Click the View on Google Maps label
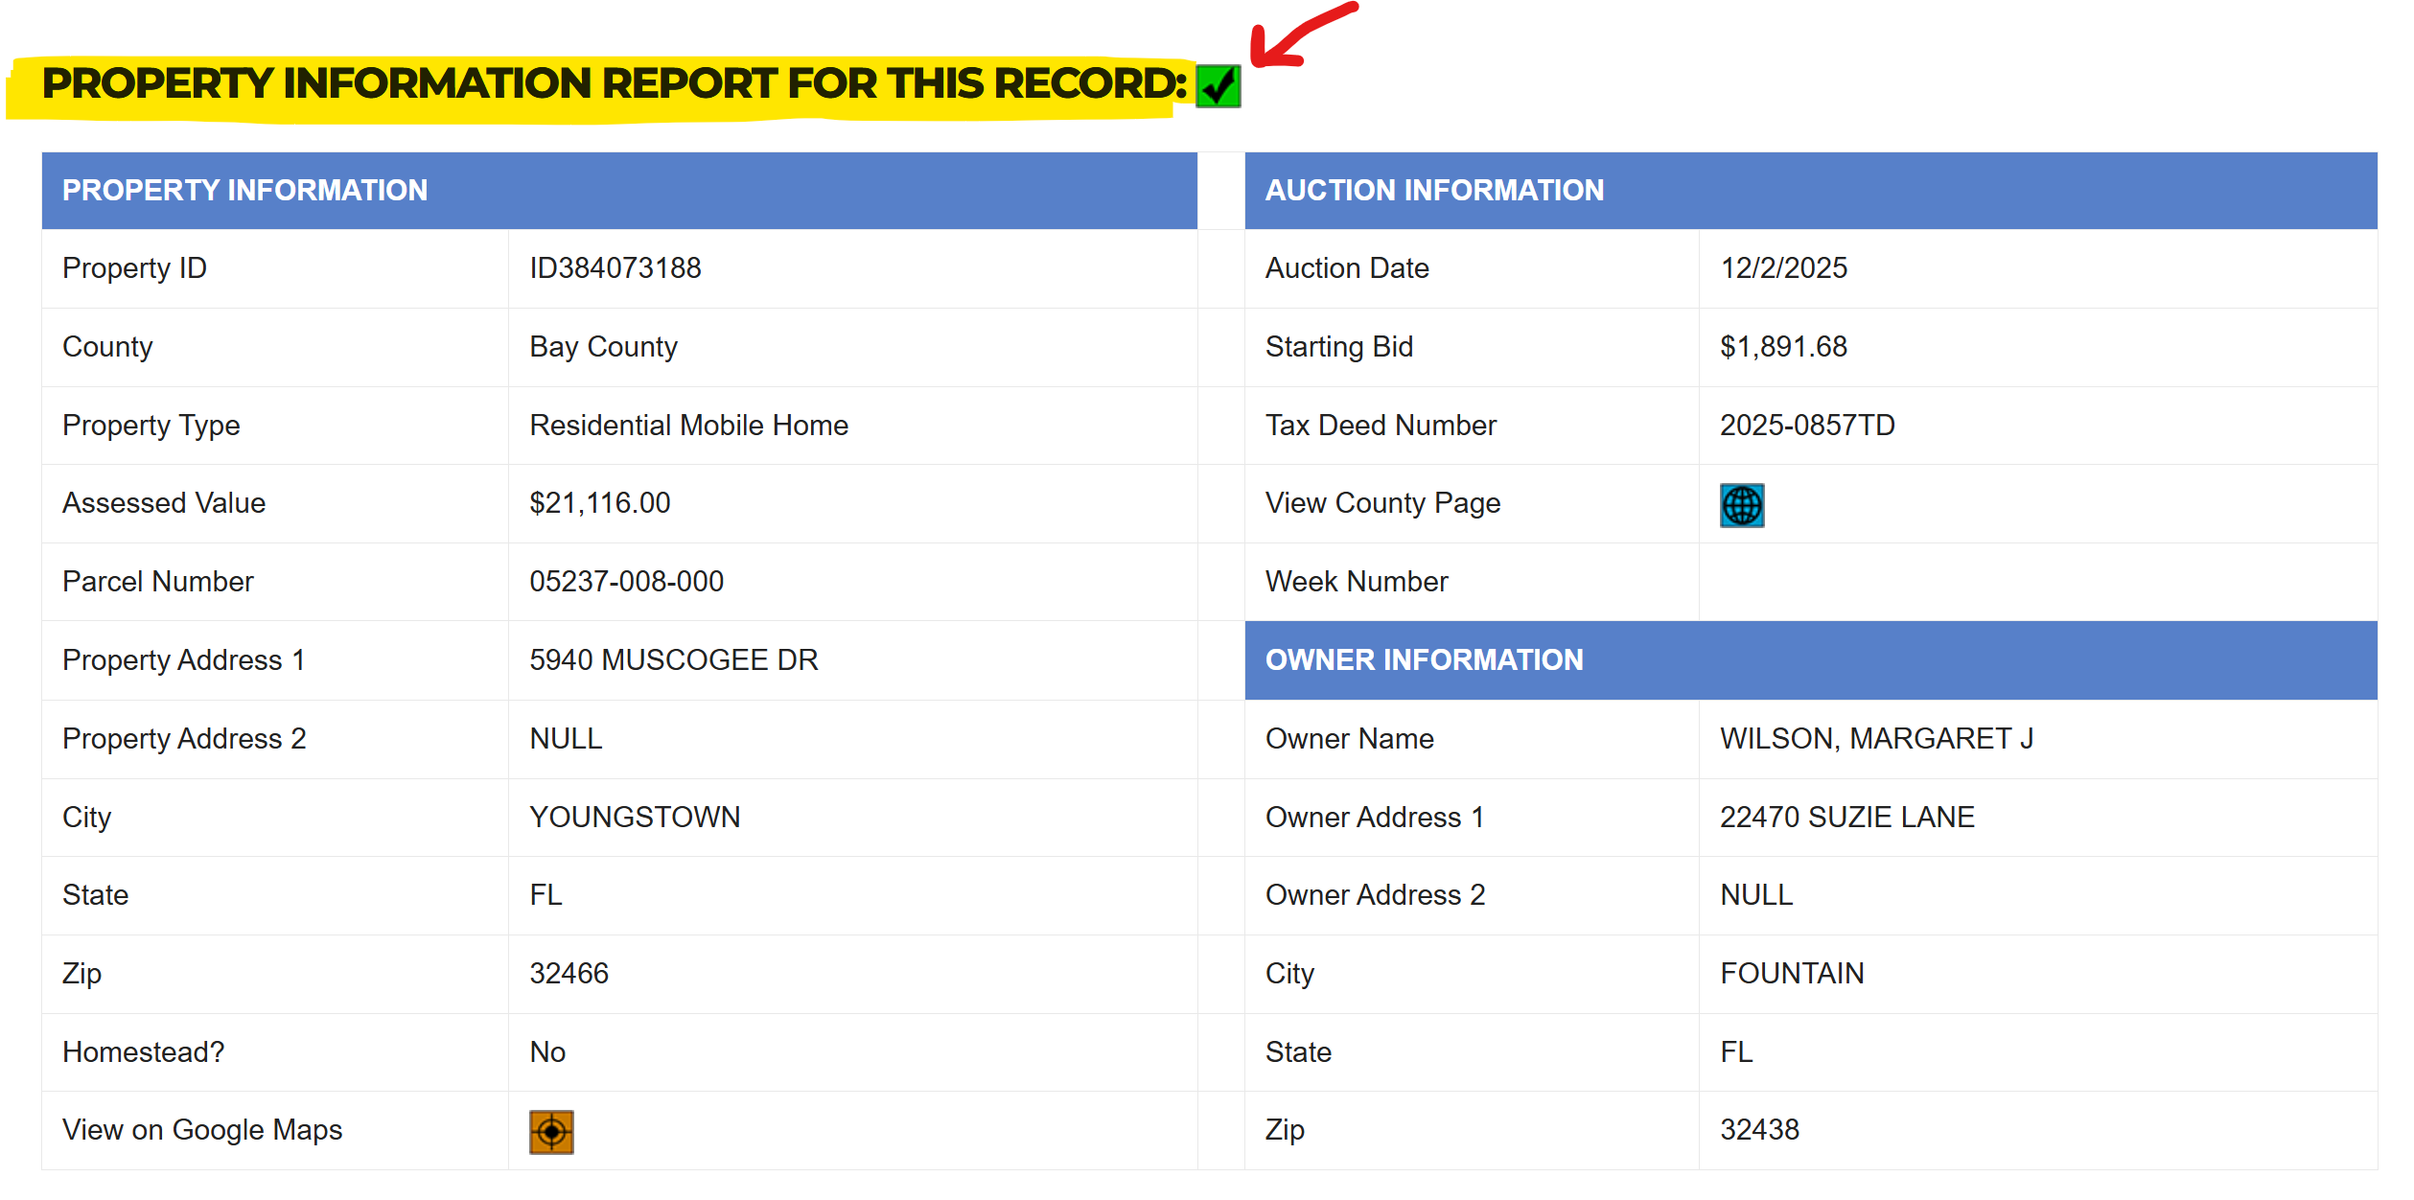 click(202, 1130)
